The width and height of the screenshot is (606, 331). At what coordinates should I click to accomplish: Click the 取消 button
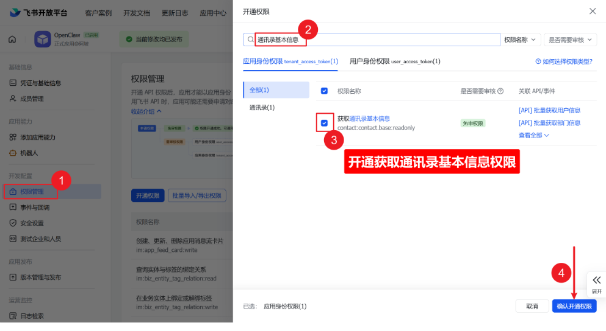pyautogui.click(x=532, y=307)
